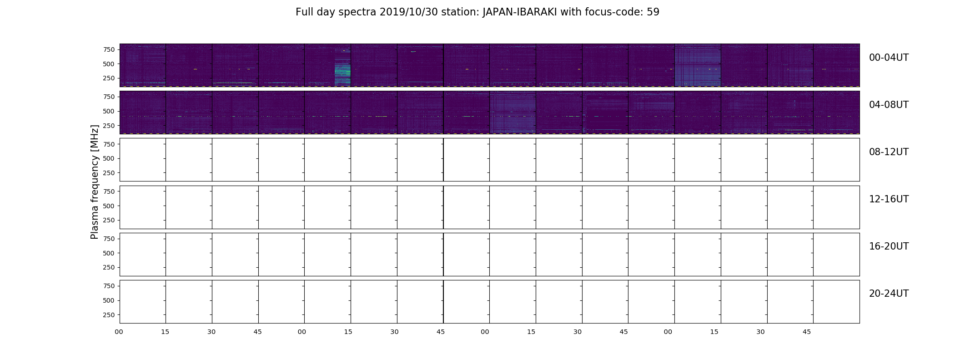The image size is (955, 363).
Task: Click the "250" tick label of the 04-08UT row
Action: [x=109, y=126]
